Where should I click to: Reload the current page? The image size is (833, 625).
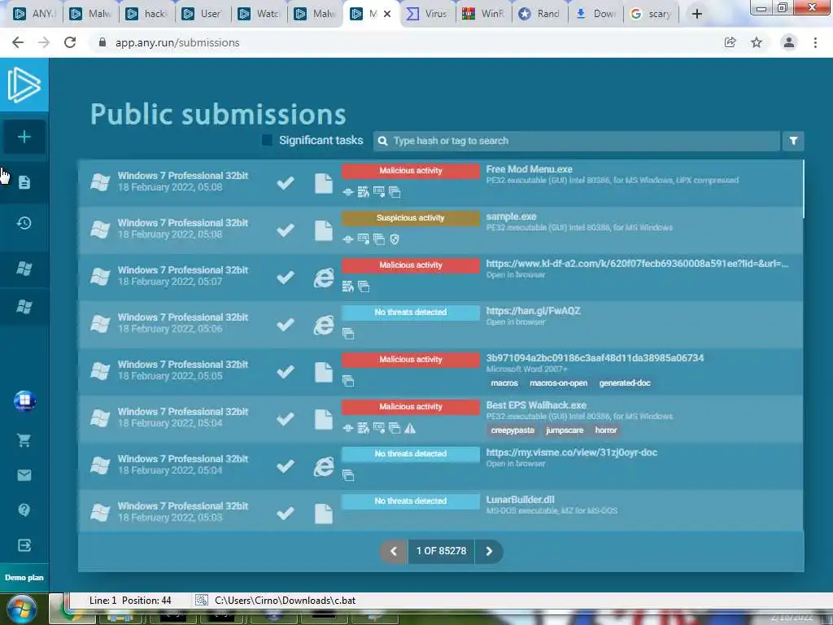tap(70, 42)
